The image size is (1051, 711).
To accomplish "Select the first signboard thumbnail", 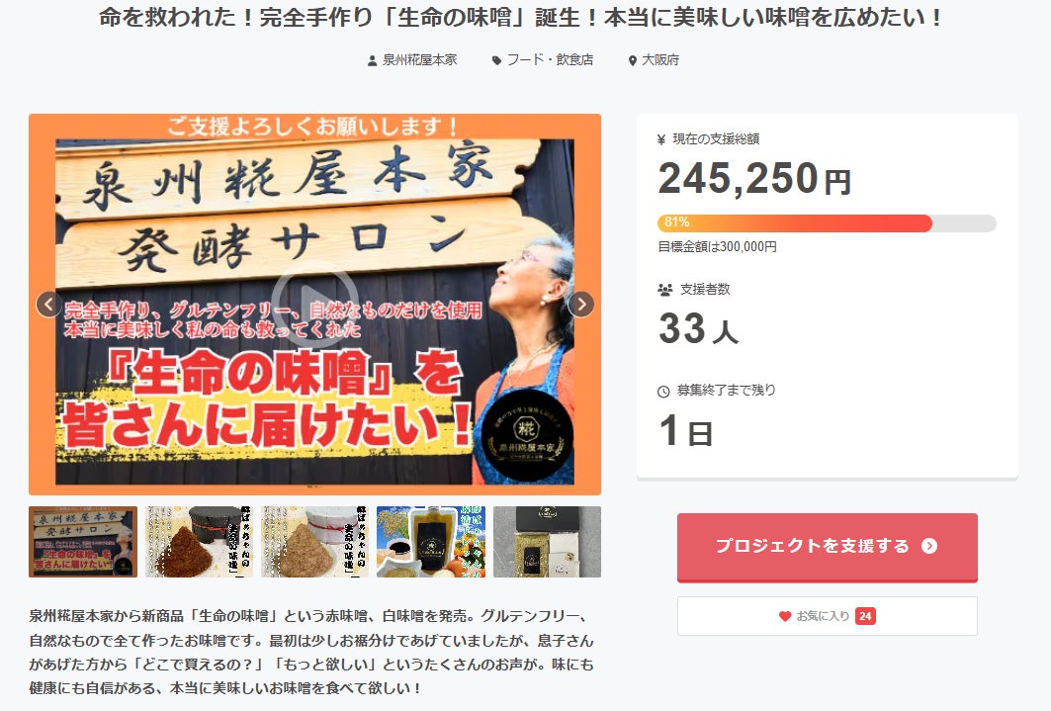I will pos(82,542).
